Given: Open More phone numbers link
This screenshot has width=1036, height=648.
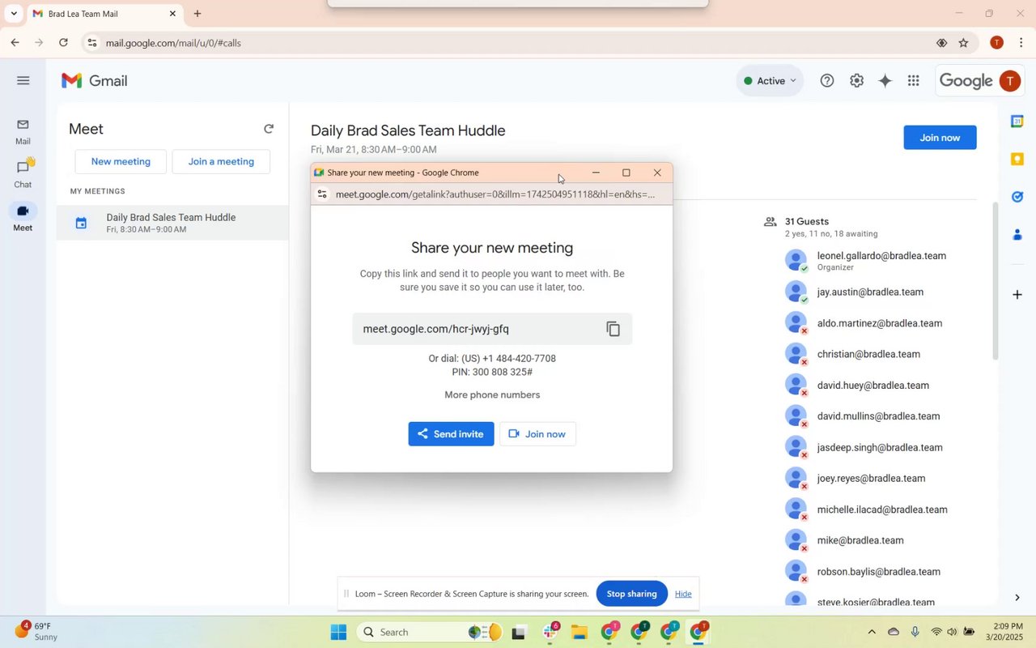Looking at the screenshot, I should 492,394.
